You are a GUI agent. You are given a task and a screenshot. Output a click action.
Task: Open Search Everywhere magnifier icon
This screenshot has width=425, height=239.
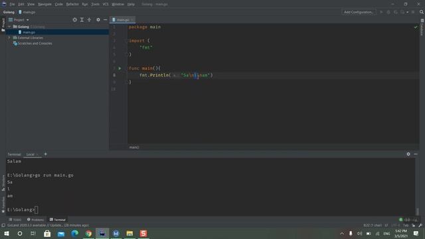pyautogui.click(x=422, y=12)
